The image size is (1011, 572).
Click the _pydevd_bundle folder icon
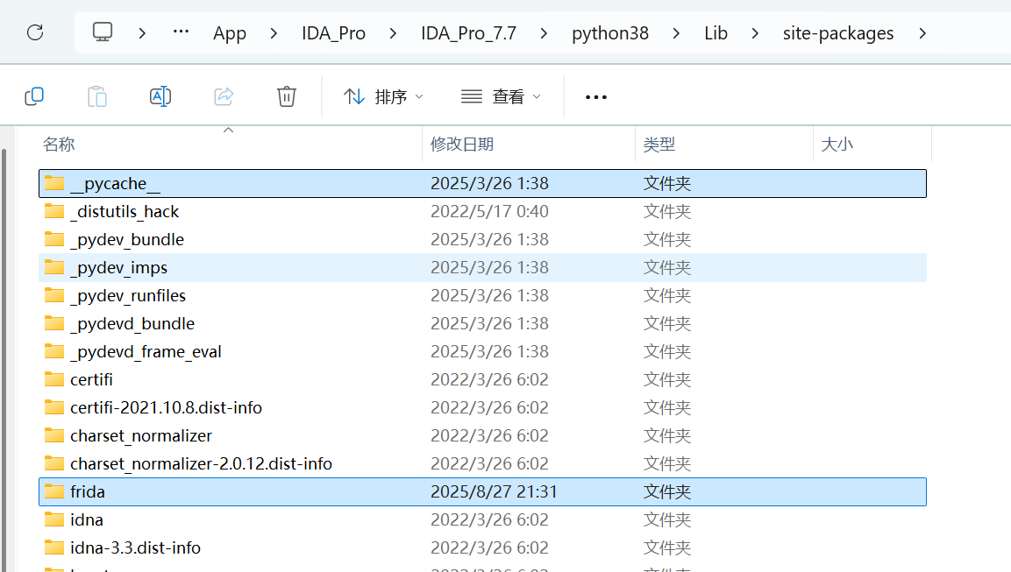tap(54, 323)
